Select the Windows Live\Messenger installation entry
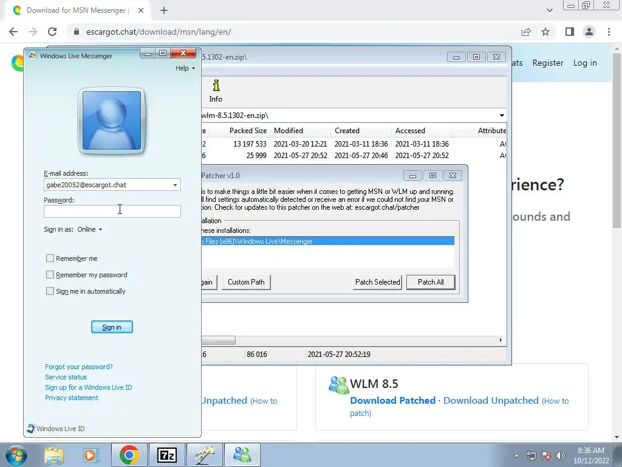This screenshot has width=622, height=467. [327, 241]
